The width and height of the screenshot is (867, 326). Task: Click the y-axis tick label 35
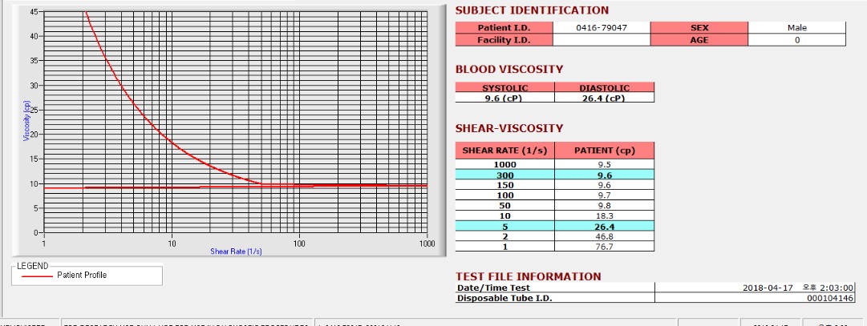[34, 61]
